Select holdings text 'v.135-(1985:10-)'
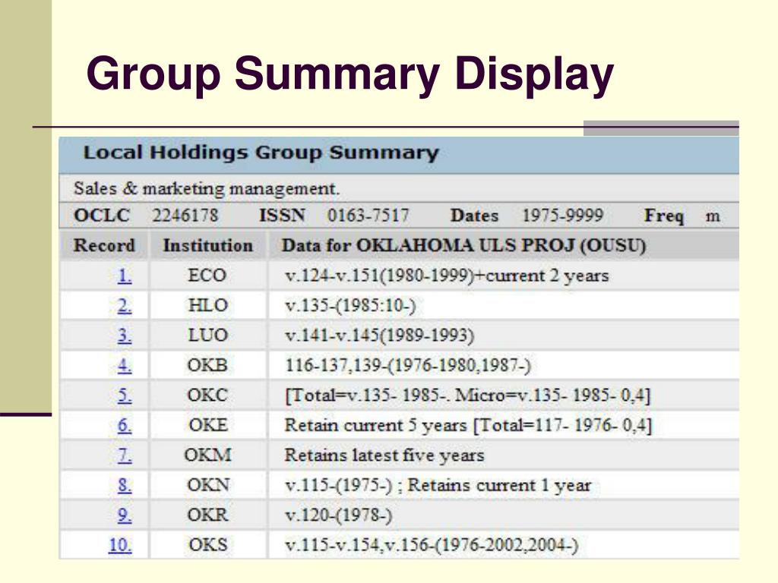778x583 pixels. pyautogui.click(x=350, y=306)
